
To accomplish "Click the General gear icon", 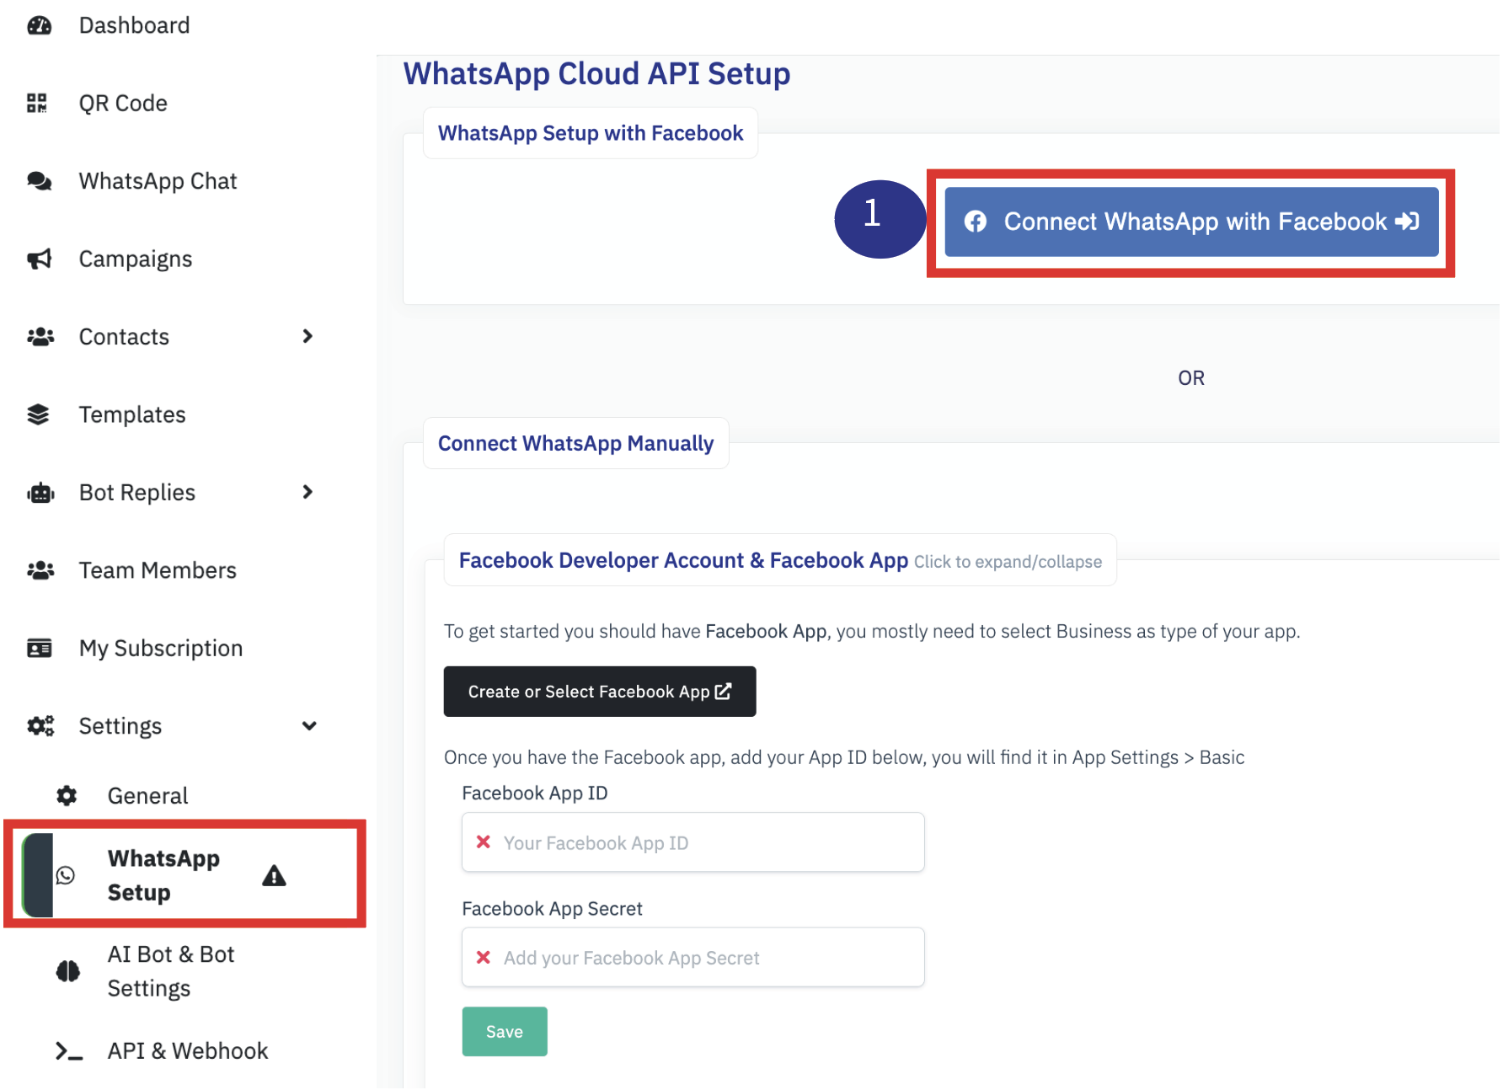I will click(67, 795).
